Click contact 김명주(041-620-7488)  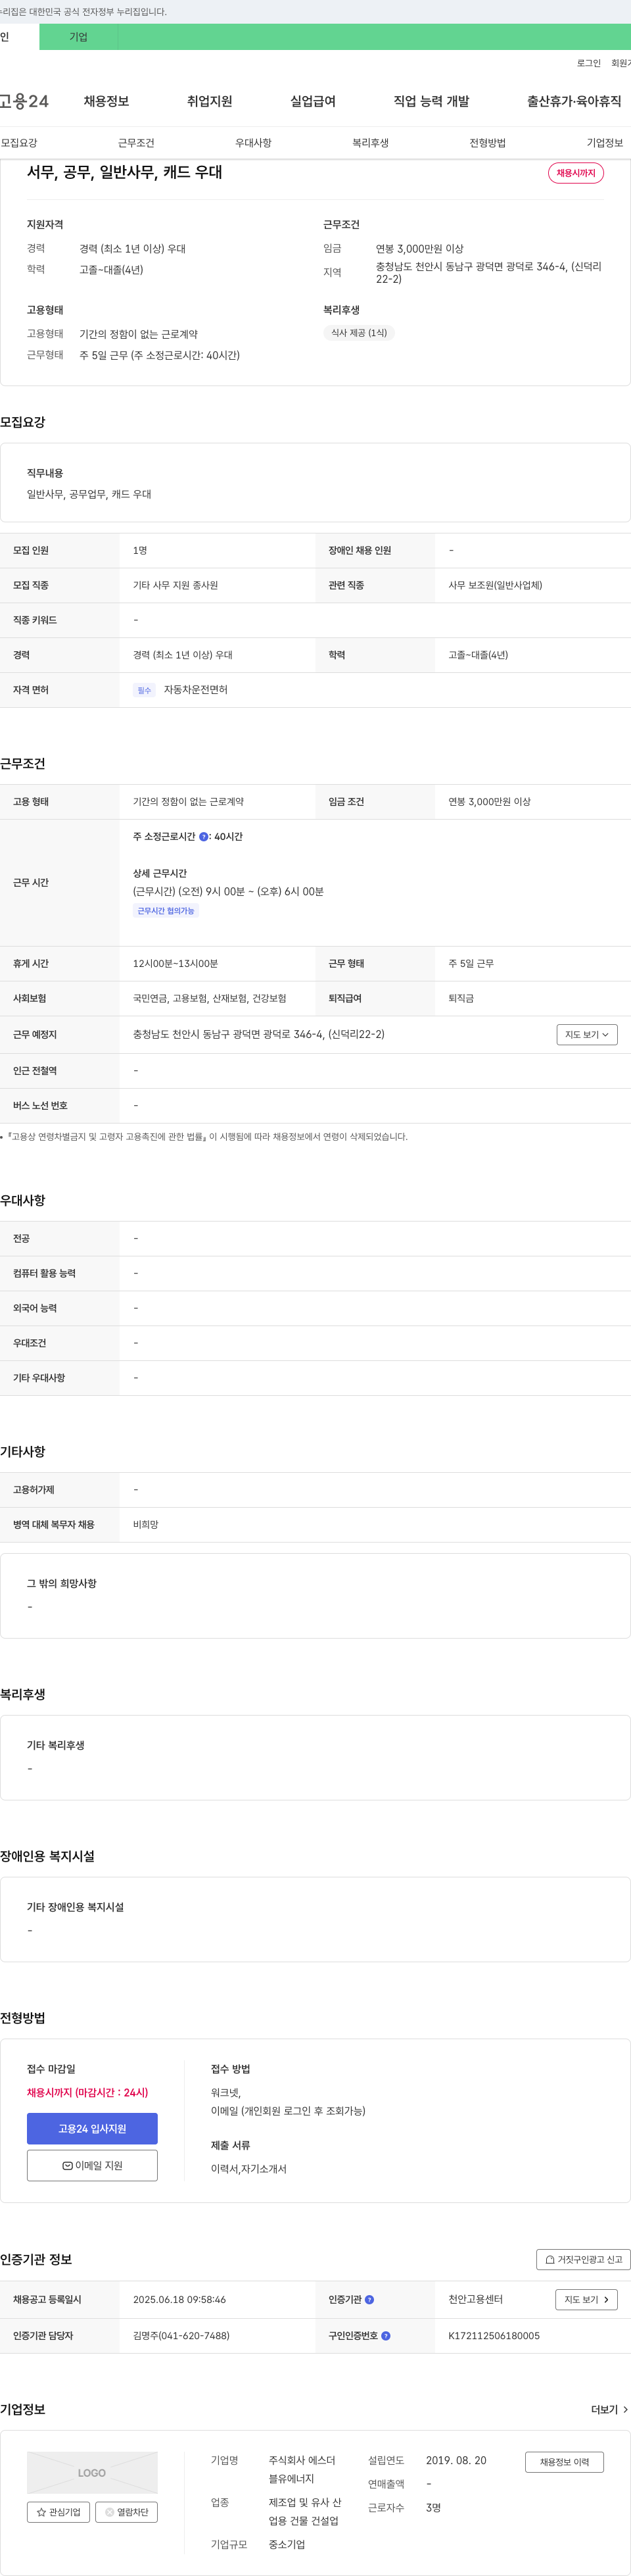pyautogui.click(x=181, y=2336)
